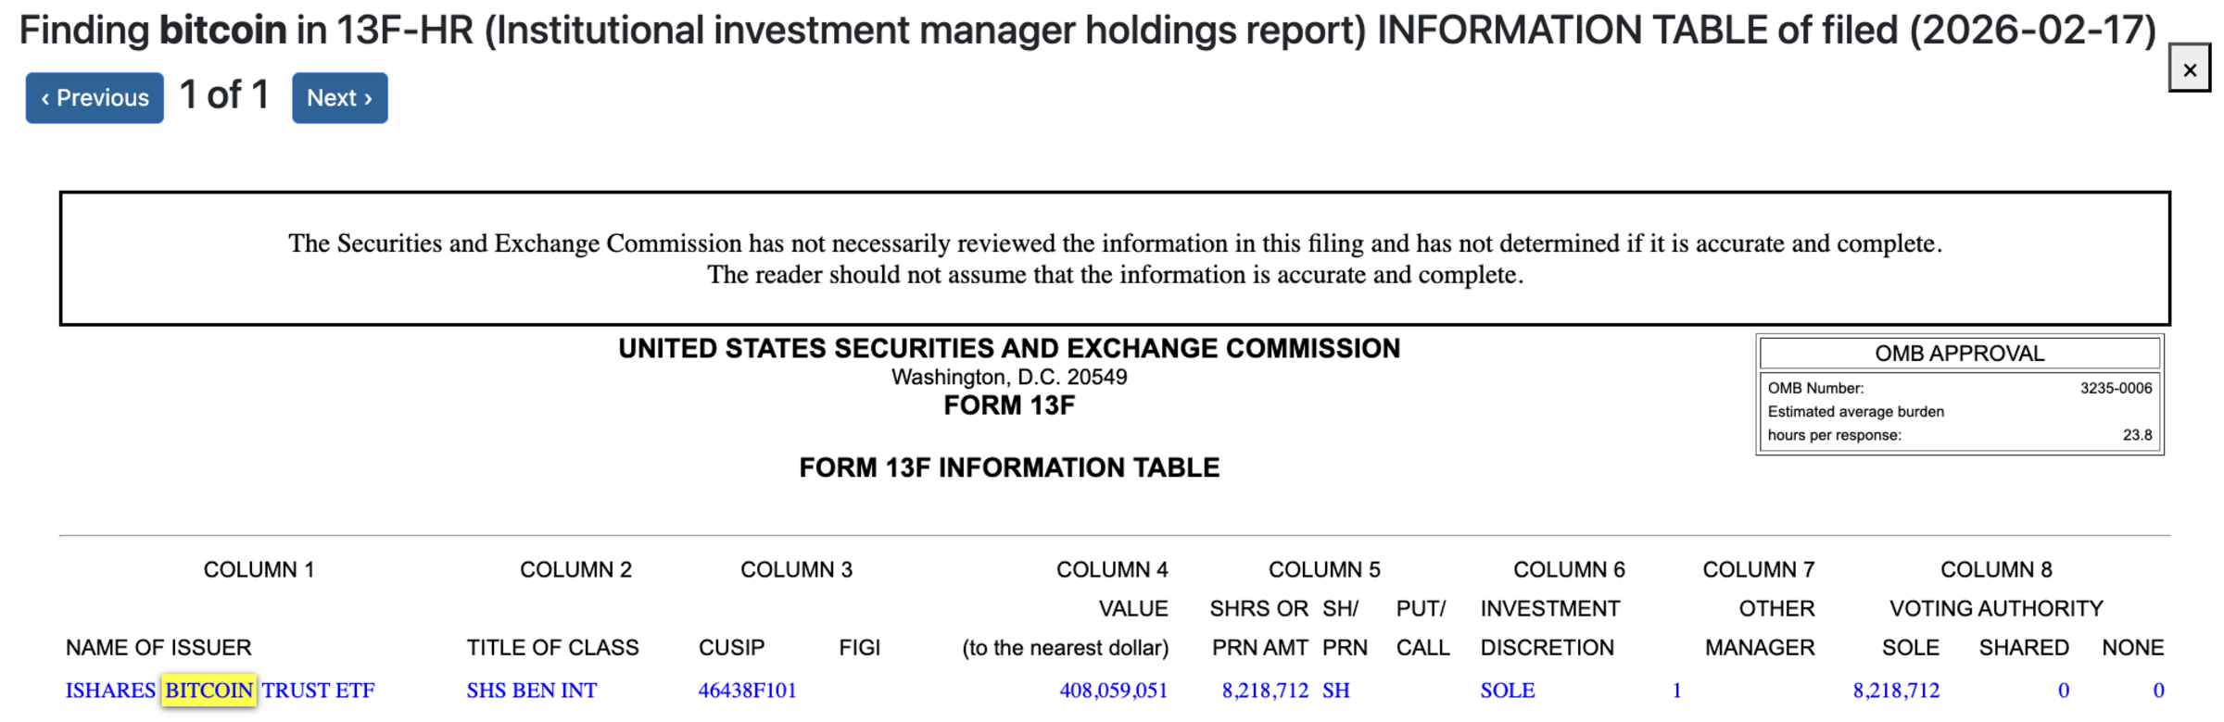
Task: Click the 1 of 1 result counter
Action: 224,95
